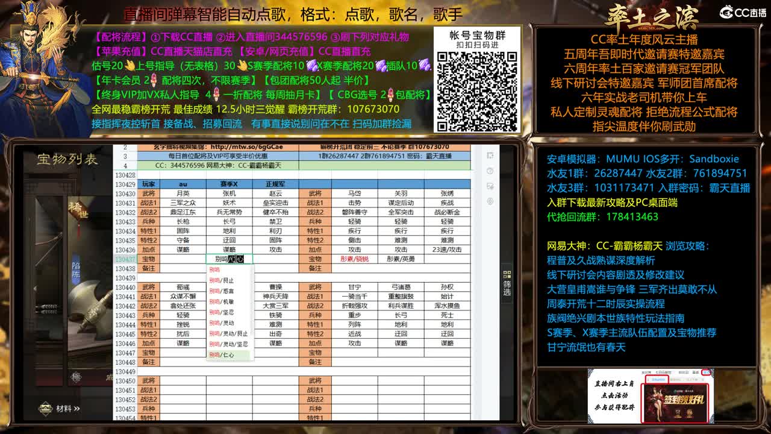Choose the highlighted 别鸣/仁心 option

click(229, 355)
